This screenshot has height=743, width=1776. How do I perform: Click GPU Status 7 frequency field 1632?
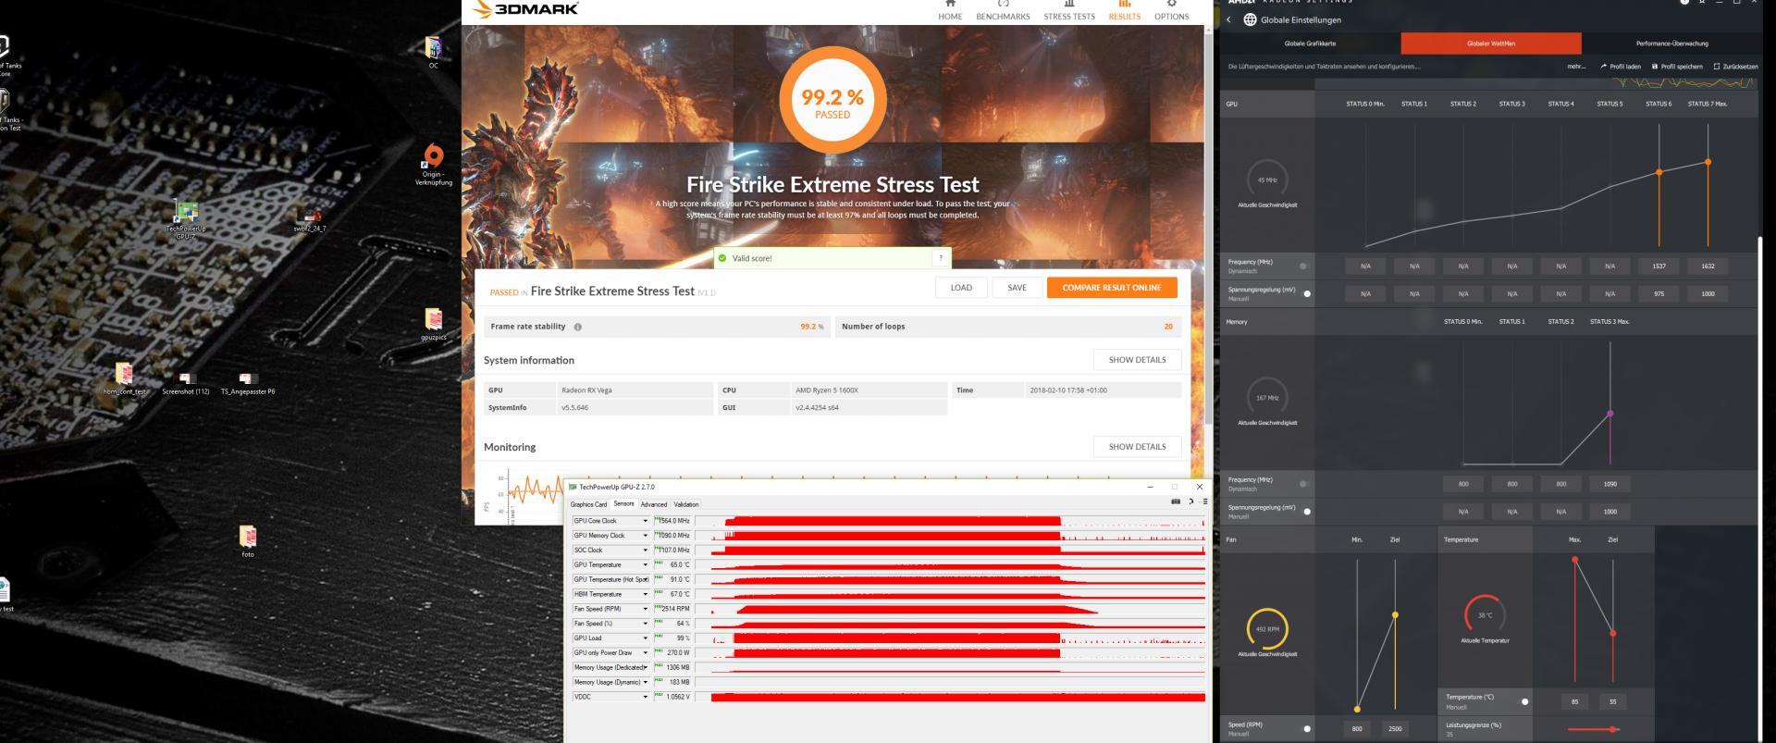pyautogui.click(x=1708, y=266)
